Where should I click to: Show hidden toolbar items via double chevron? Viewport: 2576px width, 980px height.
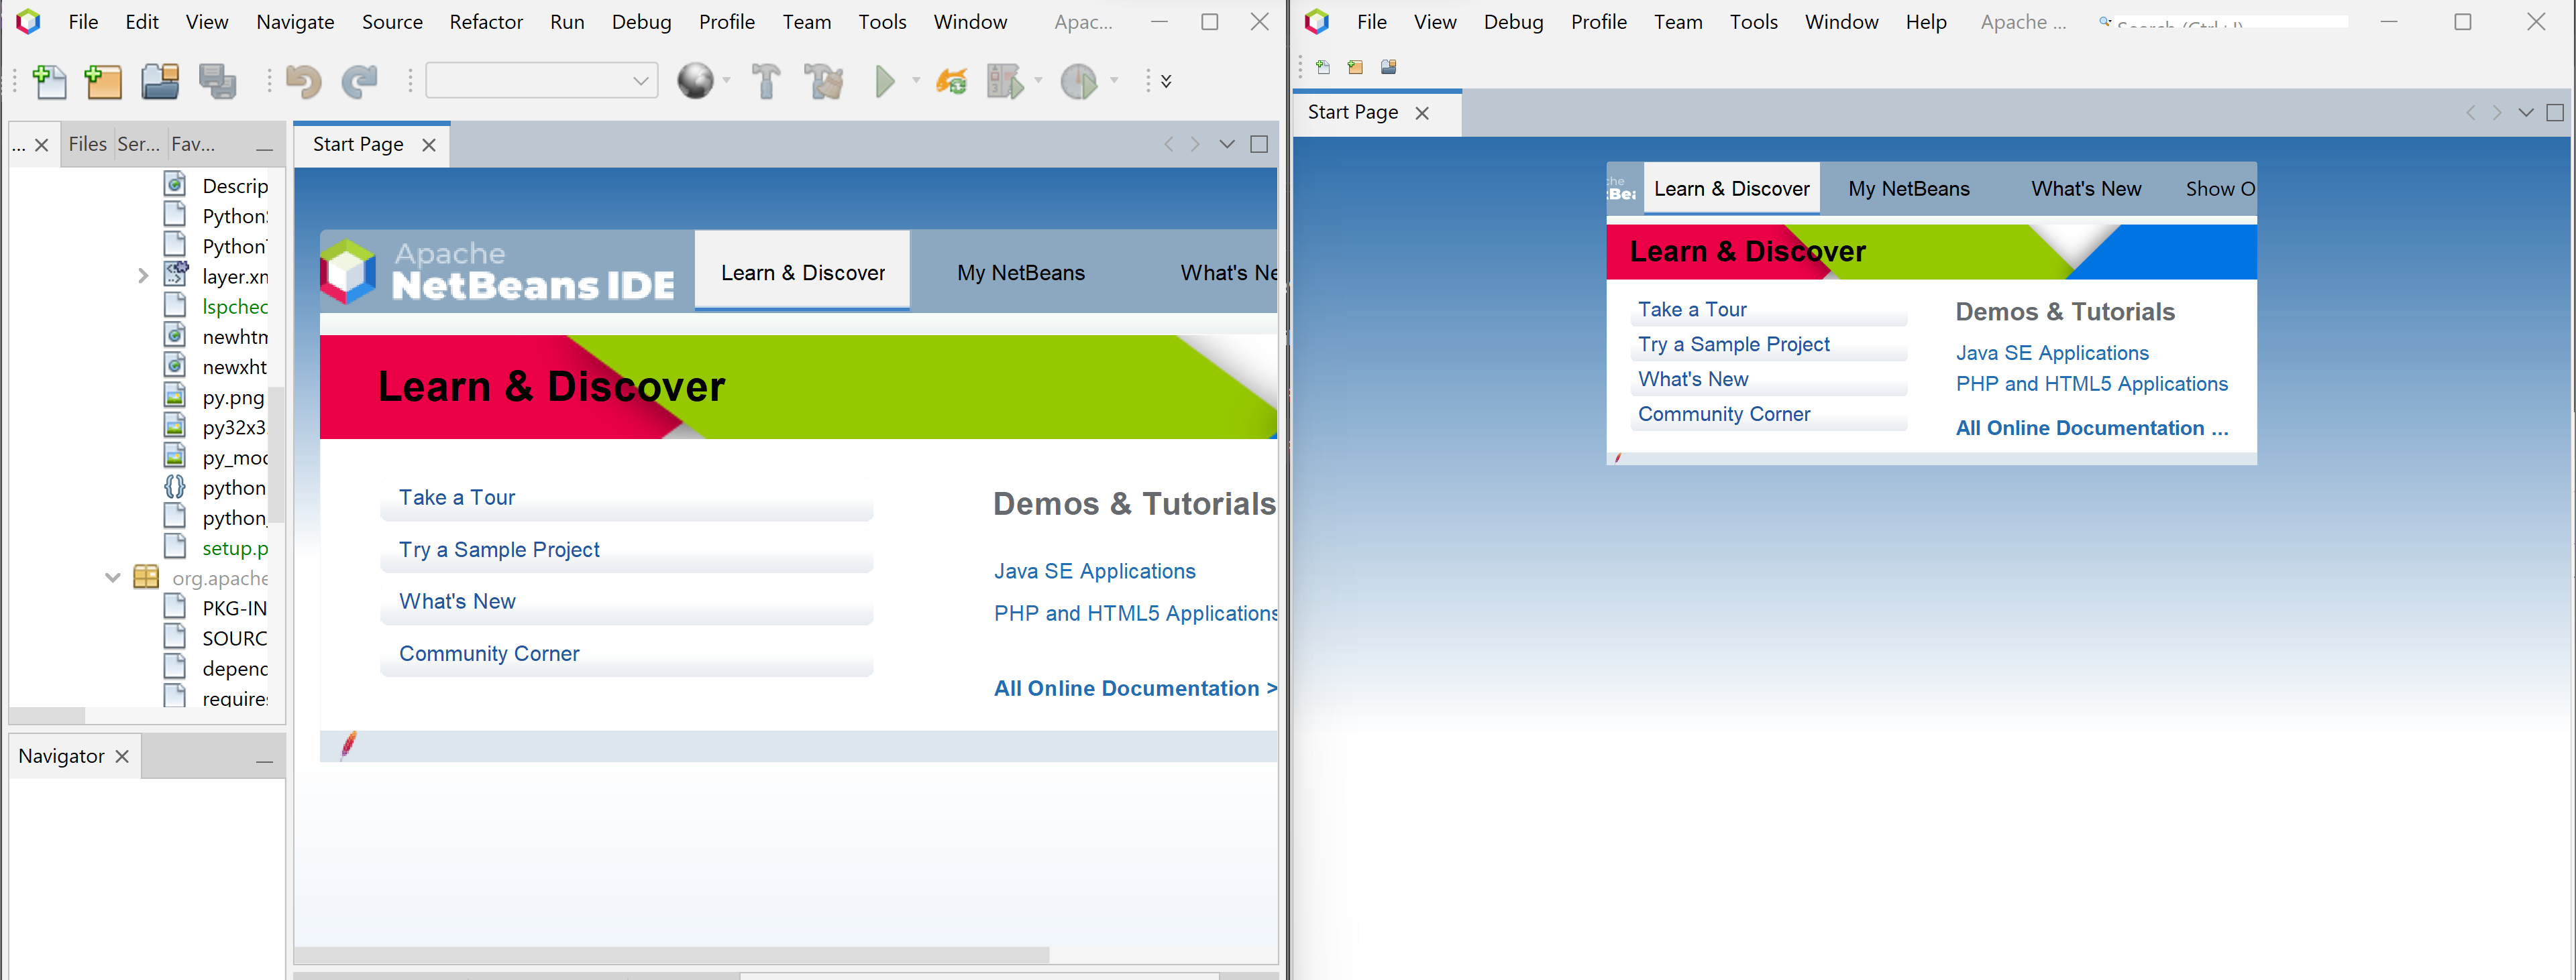pos(1166,81)
